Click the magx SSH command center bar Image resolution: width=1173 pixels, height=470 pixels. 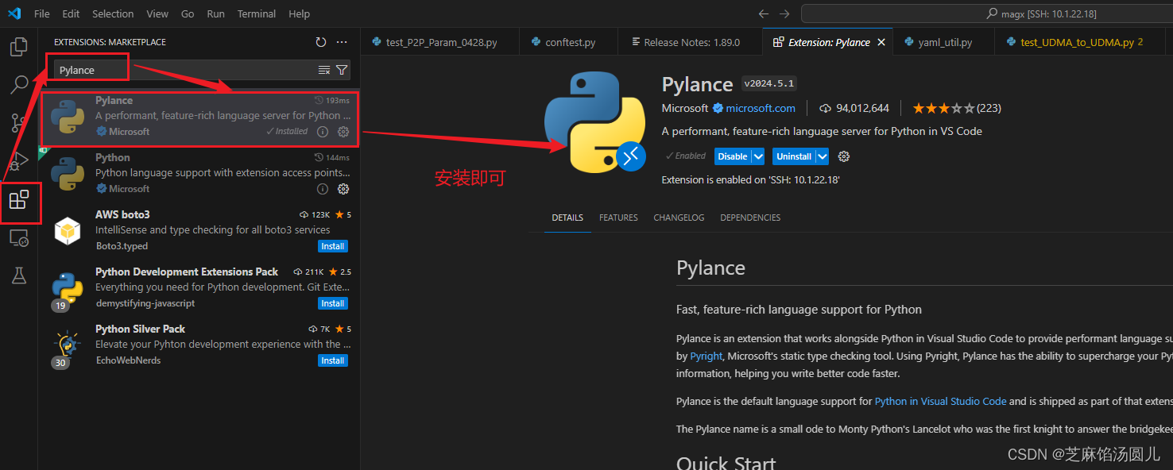(x=987, y=13)
